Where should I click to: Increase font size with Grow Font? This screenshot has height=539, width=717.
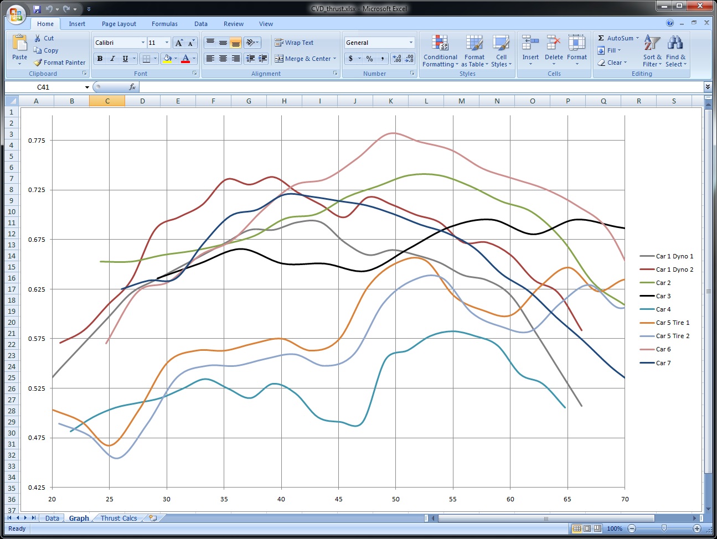179,43
